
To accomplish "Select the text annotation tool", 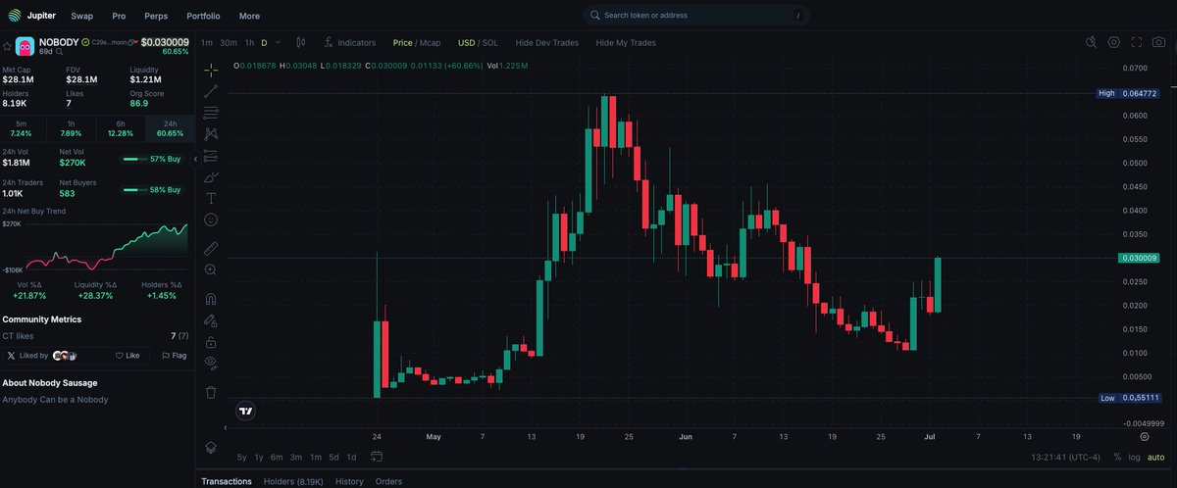I will (x=211, y=198).
